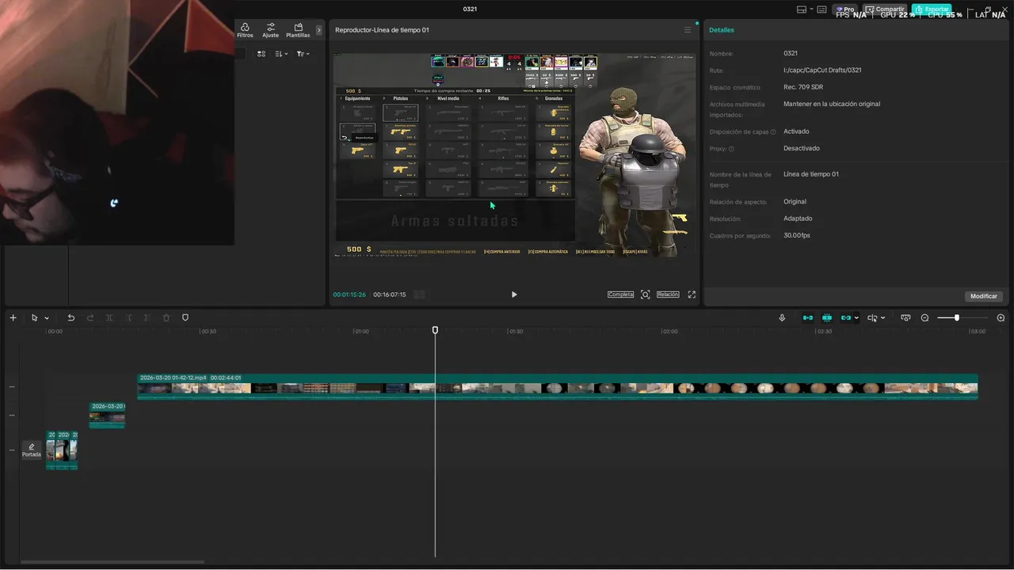This screenshot has height=570, width=1014.
Task: Open the preview axis dropdown arrow
Action: (x=883, y=317)
